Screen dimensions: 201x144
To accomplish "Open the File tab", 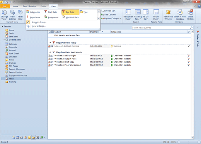I will click(5, 6).
